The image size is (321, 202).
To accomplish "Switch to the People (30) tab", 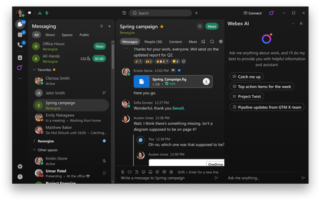I will [153, 41].
